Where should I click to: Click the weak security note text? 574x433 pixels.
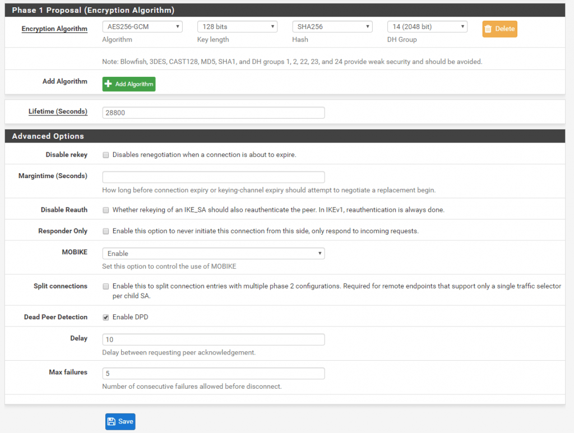pos(292,62)
